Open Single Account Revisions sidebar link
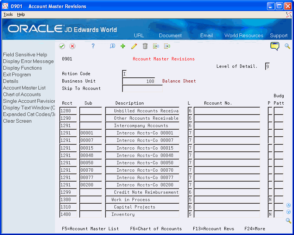This screenshot has height=235, width=294. 29,101
